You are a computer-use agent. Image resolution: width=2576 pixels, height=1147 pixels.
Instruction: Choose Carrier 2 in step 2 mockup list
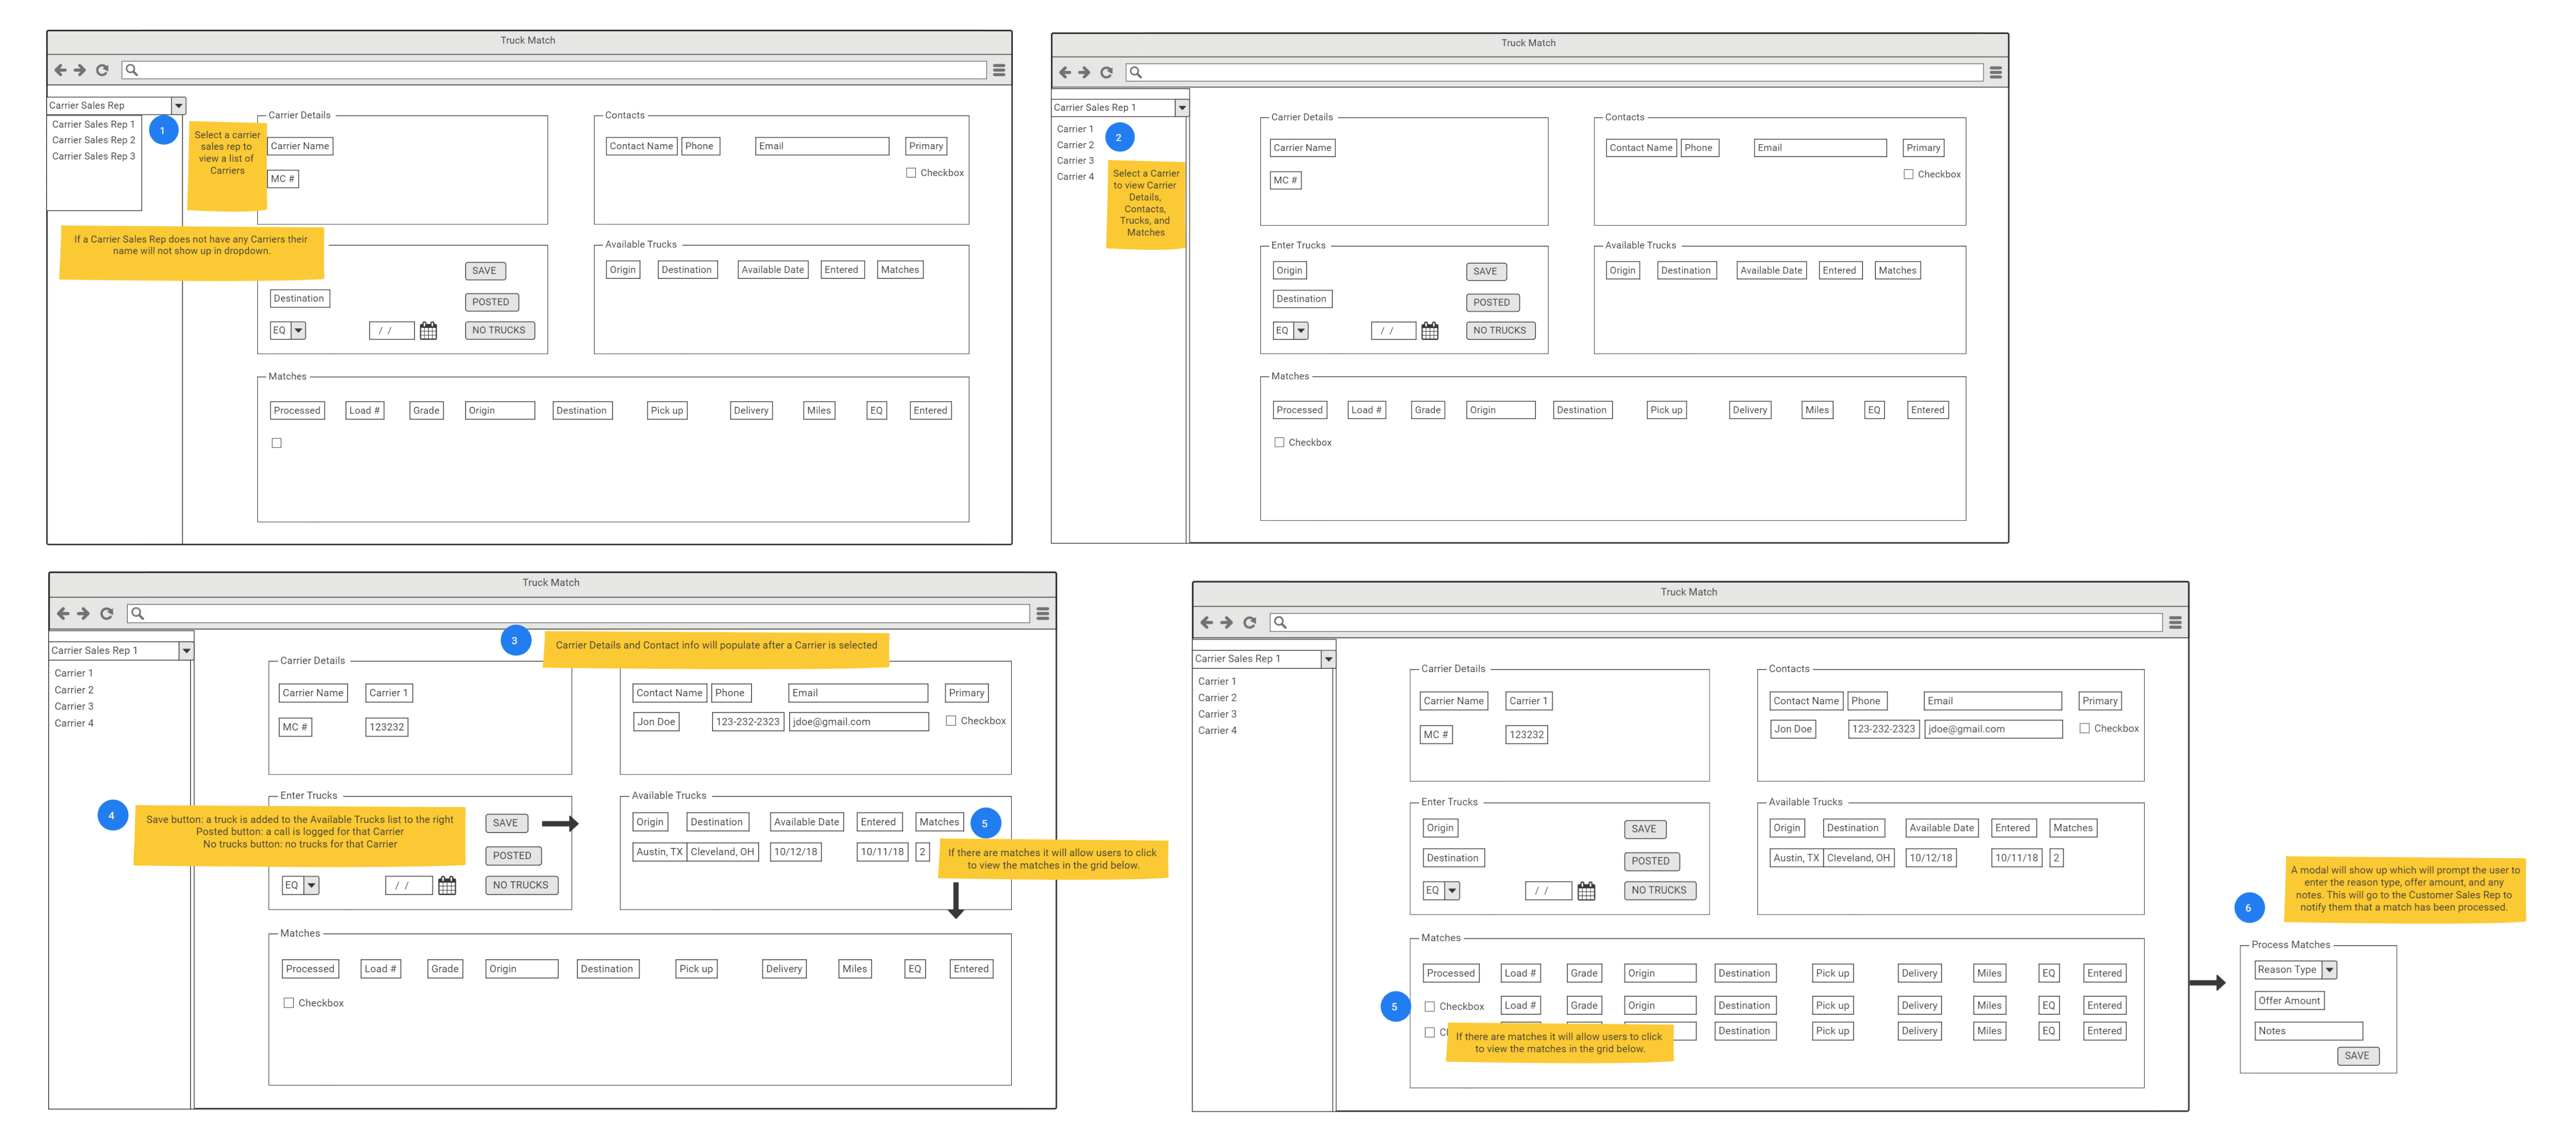tap(1075, 145)
